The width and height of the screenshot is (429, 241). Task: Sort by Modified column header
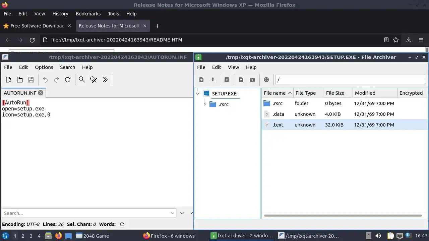pos(375,93)
